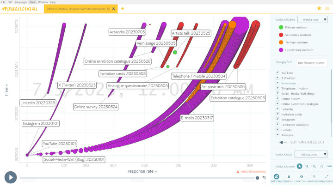Click the zoom out magnifier icon
Viewport: 333px width, 187px height.
click(x=314, y=166)
